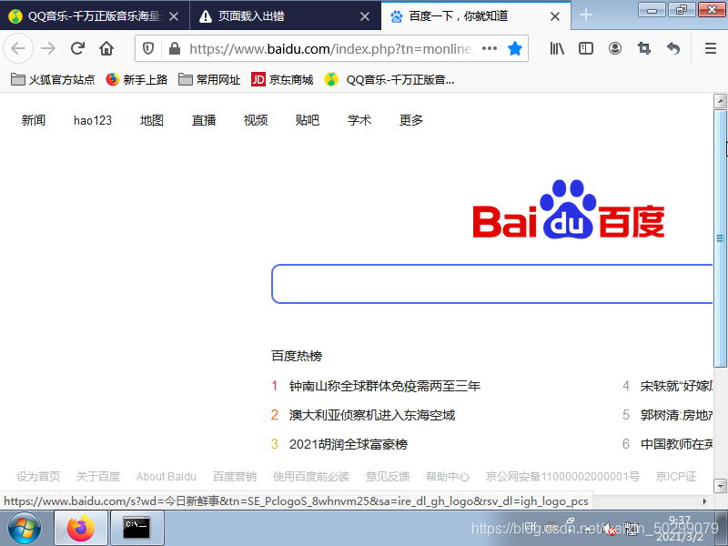Viewport: 728px width, 546px height.
Task: Open 帮助中心 footer link
Action: 448,476
